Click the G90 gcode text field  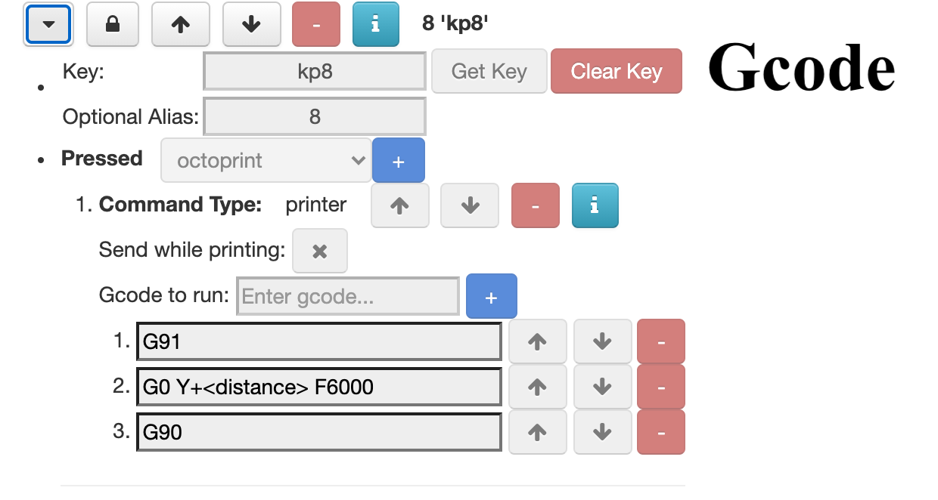click(319, 432)
